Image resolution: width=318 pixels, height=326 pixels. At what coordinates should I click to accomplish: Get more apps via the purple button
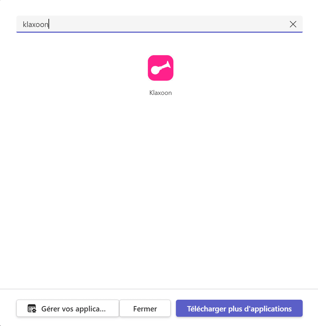point(239,308)
